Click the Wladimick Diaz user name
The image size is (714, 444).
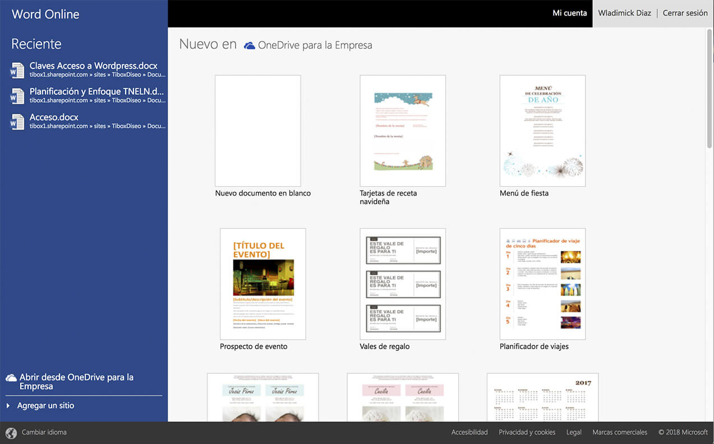(624, 13)
